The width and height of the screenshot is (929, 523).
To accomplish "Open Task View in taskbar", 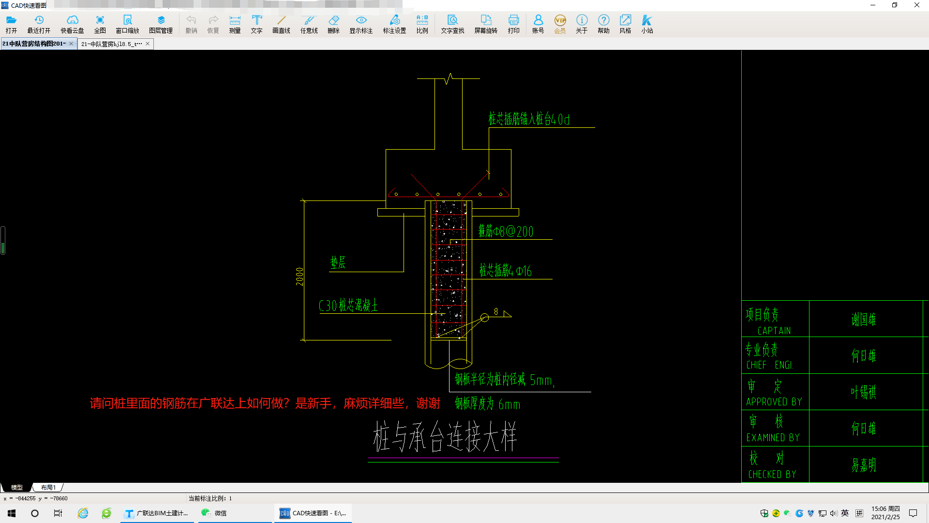I will pyautogui.click(x=58, y=513).
